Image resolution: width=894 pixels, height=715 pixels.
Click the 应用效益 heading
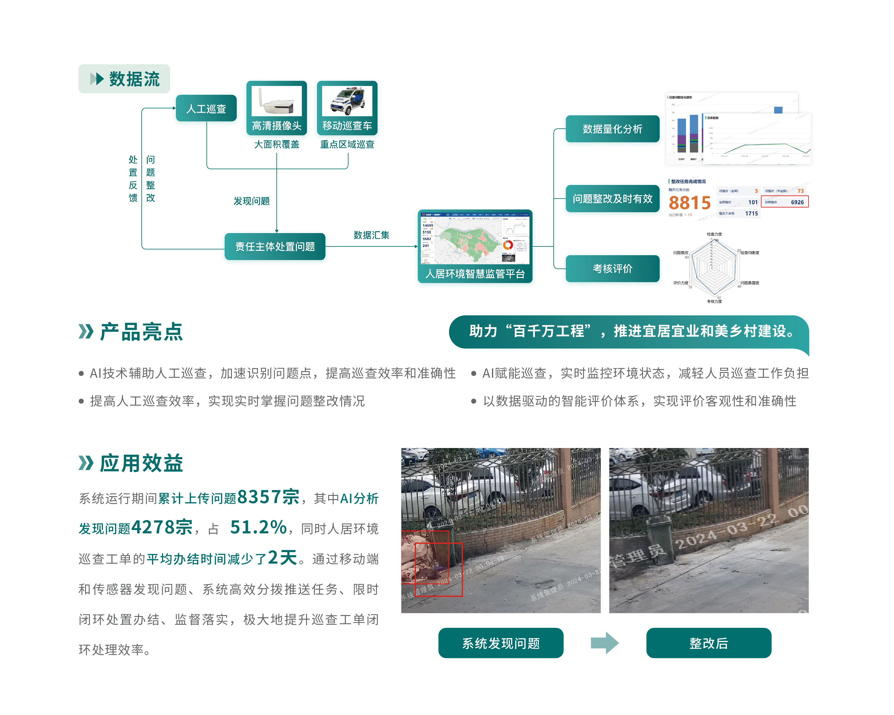pyautogui.click(x=141, y=463)
